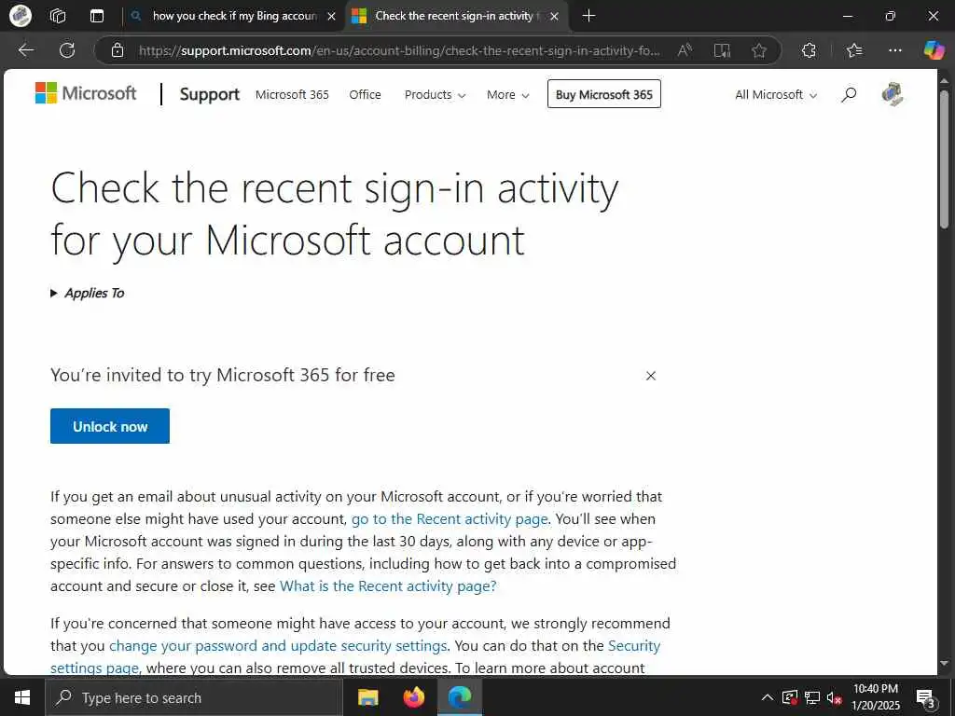Open Immersive Reader icon in address bar
This screenshot has width=955, height=716.
pyautogui.click(x=722, y=50)
